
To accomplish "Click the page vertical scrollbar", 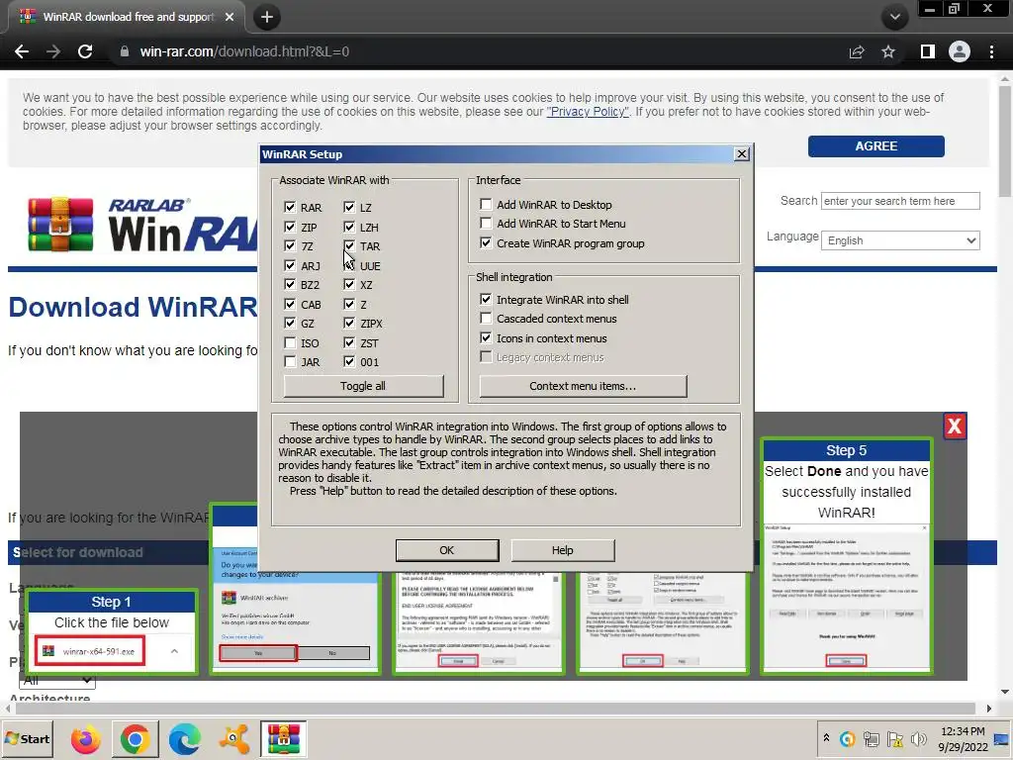I will 1005,142.
